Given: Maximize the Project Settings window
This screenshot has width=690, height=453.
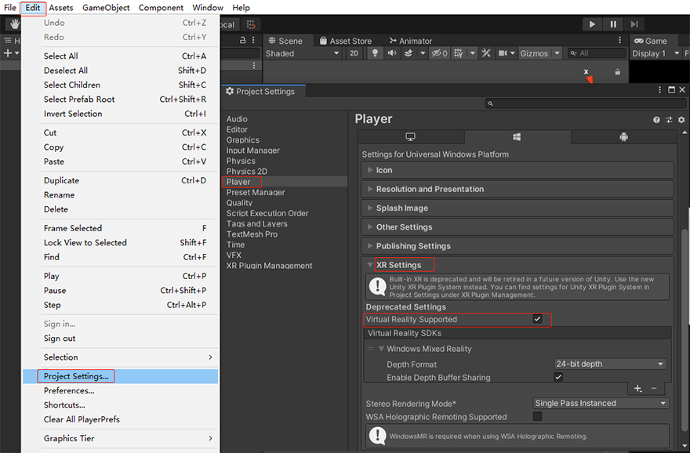Looking at the screenshot, I should (x=671, y=89).
